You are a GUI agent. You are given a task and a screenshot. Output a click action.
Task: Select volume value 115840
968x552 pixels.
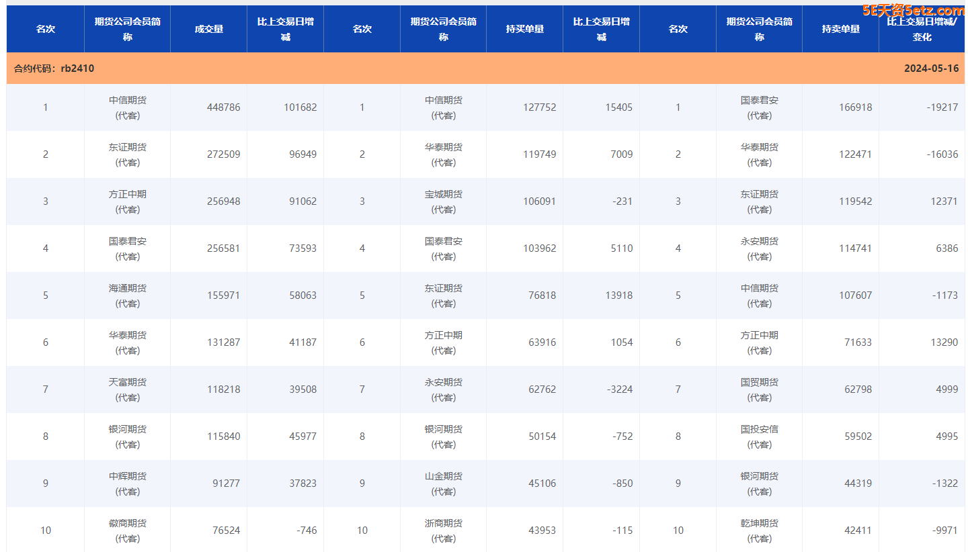223,436
